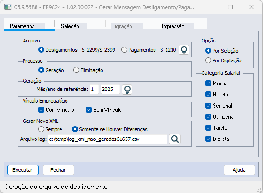This screenshot has height=193, width=263.
Task: Click the status bar text 'Geração do arquivo de desligamento'
Action: [x=56, y=187]
